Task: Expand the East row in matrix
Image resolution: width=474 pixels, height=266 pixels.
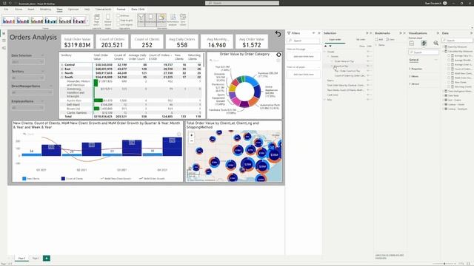Action: (x=62, y=69)
